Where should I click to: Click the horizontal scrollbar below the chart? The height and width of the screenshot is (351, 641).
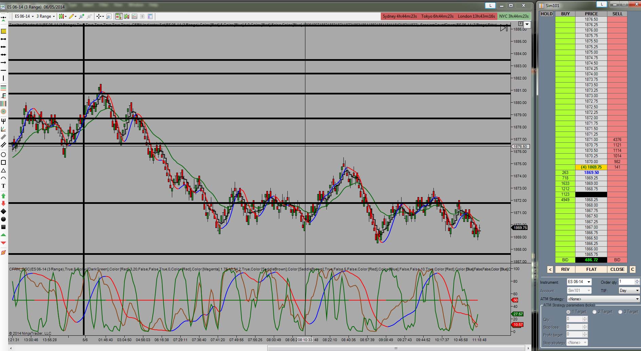click(x=396, y=348)
